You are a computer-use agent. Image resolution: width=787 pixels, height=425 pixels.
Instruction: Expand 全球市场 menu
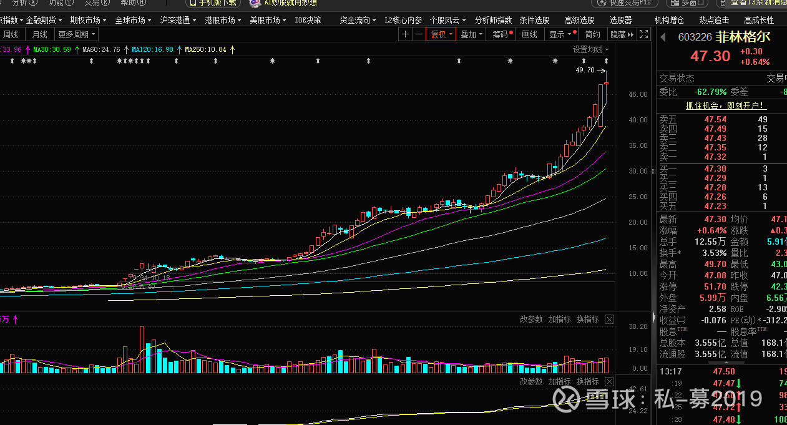click(134, 20)
